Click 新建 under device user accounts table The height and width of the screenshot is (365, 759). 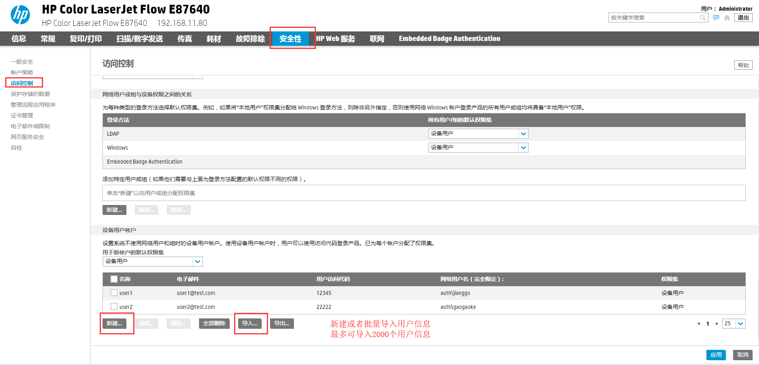[114, 324]
